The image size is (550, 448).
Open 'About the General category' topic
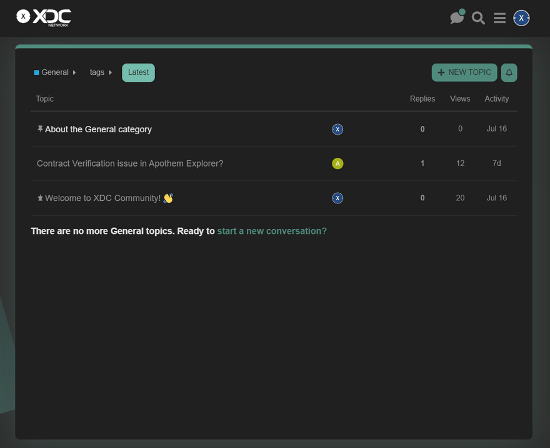98,129
